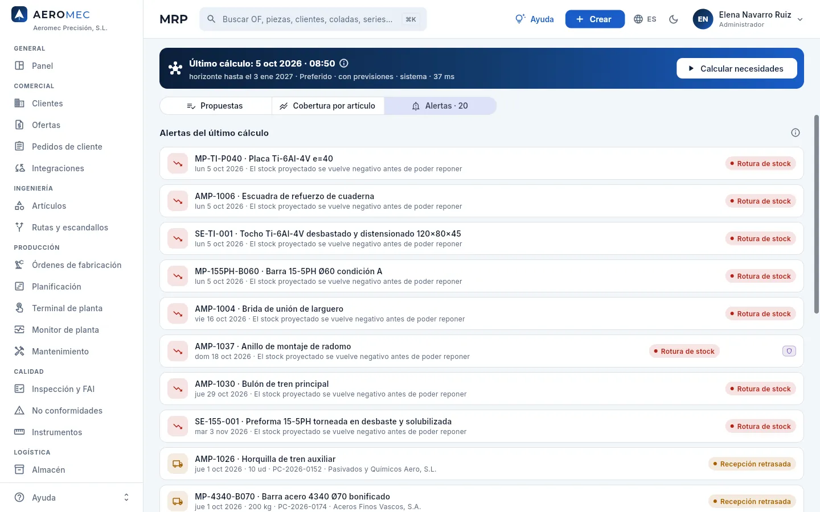Viewport: 820px width, 512px height.
Task: Expand Elena Navarro Ruiz user menu
Action: click(x=748, y=19)
